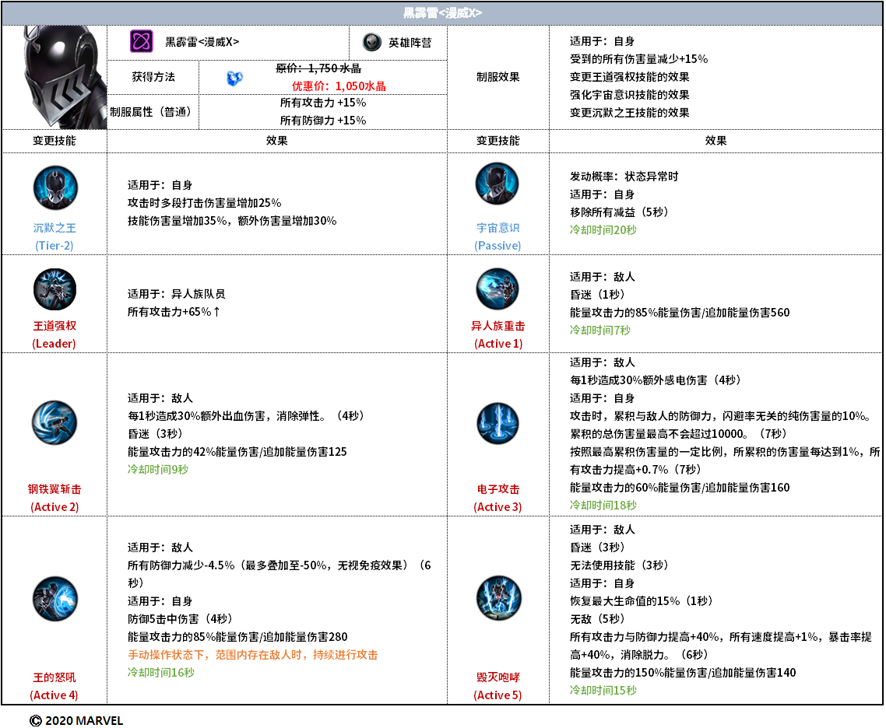Click the 获得方法 label cell

(153, 77)
